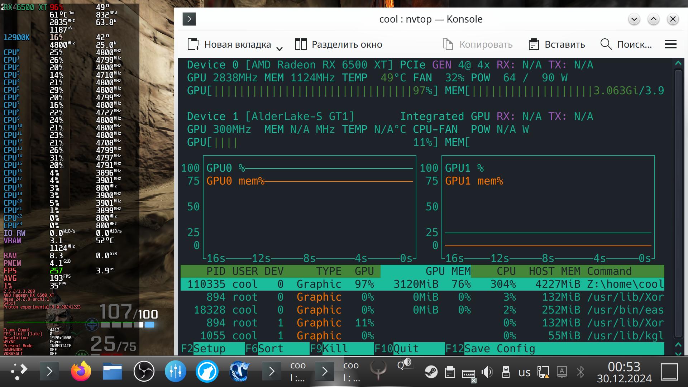Click the PID column header
This screenshot has height=387, width=688.
[216, 271]
